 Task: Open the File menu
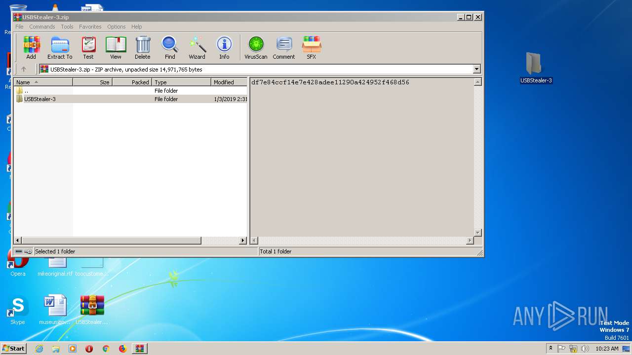pos(19,27)
